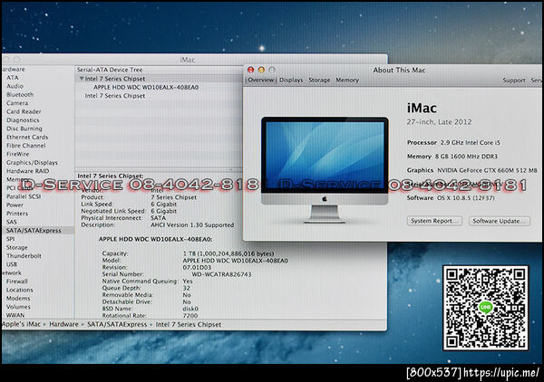Click the 27-inch, Late 2012 model text
544x382 pixels.
coord(439,122)
